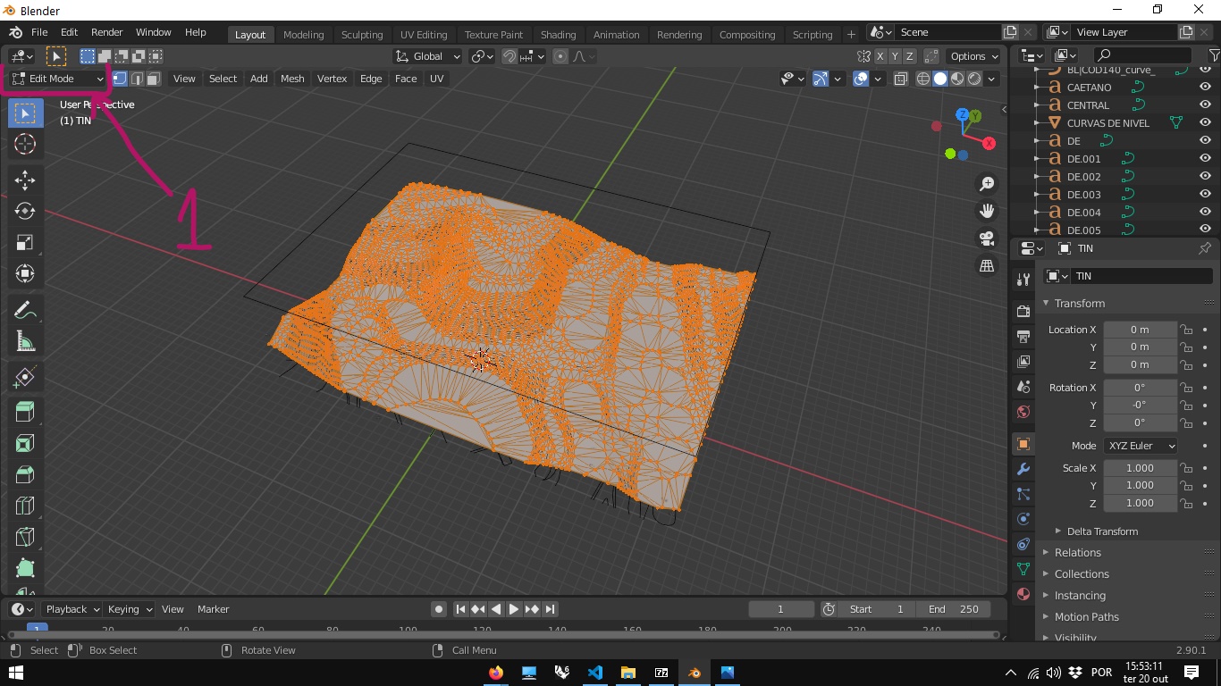
Task: Click the Options button in header
Action: 973,56
